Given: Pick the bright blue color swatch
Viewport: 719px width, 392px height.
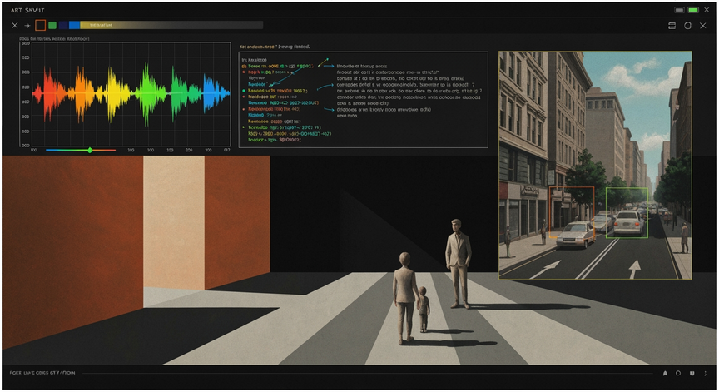Looking at the screenshot, I should [74, 25].
